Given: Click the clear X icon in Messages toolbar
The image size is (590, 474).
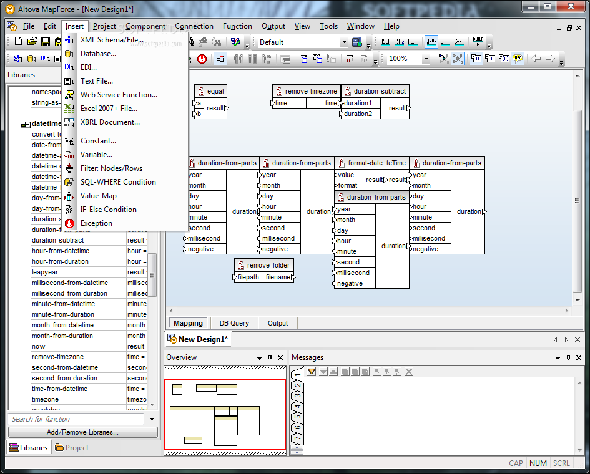Looking at the screenshot, I should click(409, 372).
